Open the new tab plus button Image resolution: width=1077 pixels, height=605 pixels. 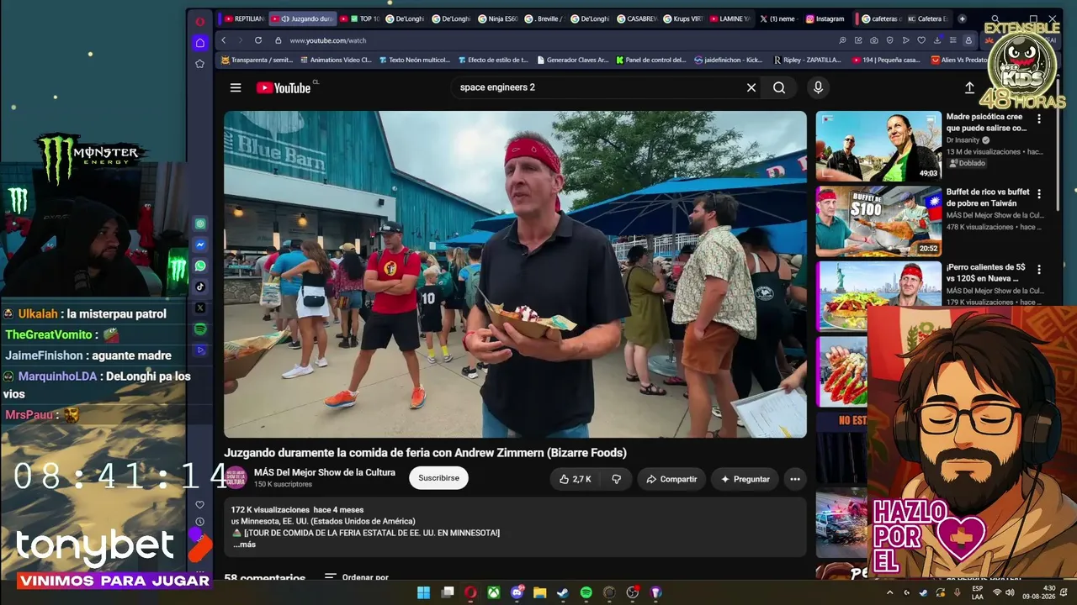(x=963, y=18)
